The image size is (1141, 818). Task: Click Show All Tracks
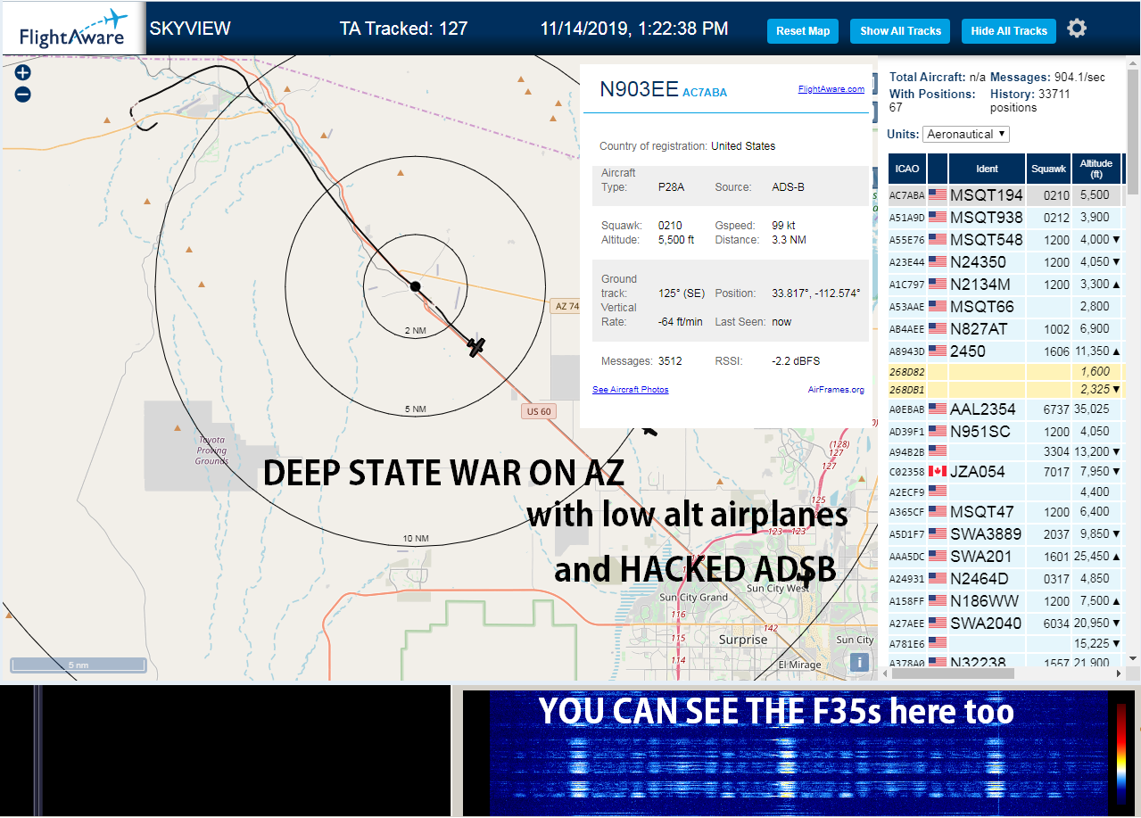tap(900, 30)
